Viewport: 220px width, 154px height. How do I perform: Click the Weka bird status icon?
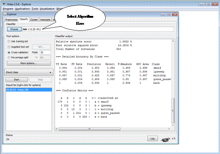[x=166, y=140]
